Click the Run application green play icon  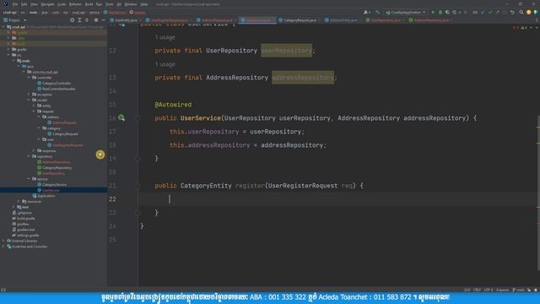click(x=433, y=12)
